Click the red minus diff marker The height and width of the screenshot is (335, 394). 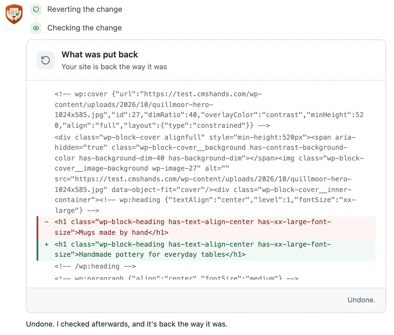pos(46,222)
